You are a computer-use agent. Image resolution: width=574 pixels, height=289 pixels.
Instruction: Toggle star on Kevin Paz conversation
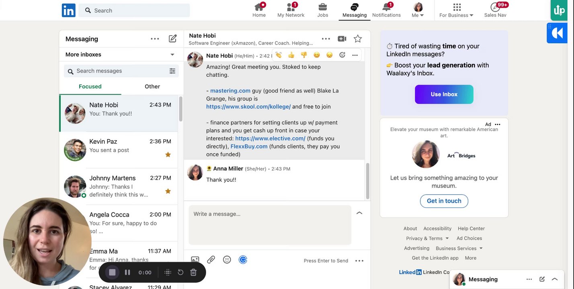click(x=168, y=155)
